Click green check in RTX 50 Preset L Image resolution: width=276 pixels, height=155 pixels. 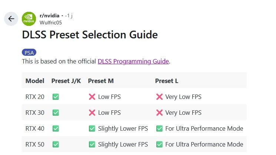pyautogui.click(x=159, y=144)
